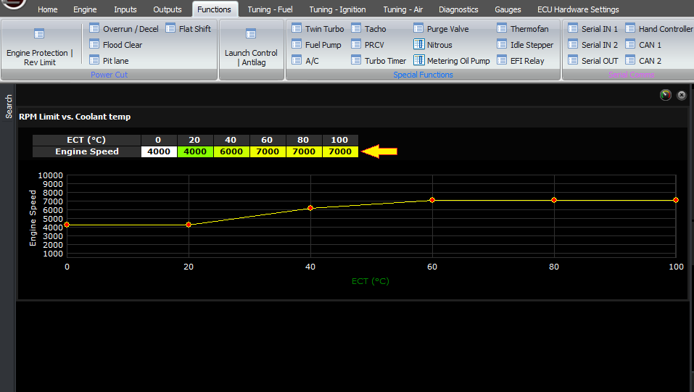This screenshot has width=694, height=392.
Task: Click the application logo button
Action: (x=13, y=4)
